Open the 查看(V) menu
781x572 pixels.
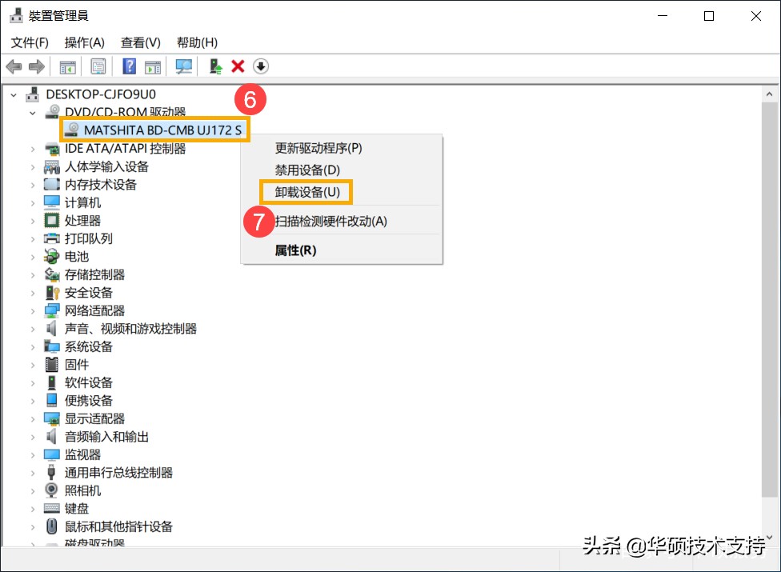coord(140,42)
